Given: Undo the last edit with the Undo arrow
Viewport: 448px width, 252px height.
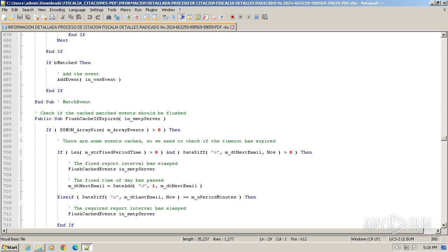Looking at the screenshot, I should pyautogui.click(x=90, y=17).
